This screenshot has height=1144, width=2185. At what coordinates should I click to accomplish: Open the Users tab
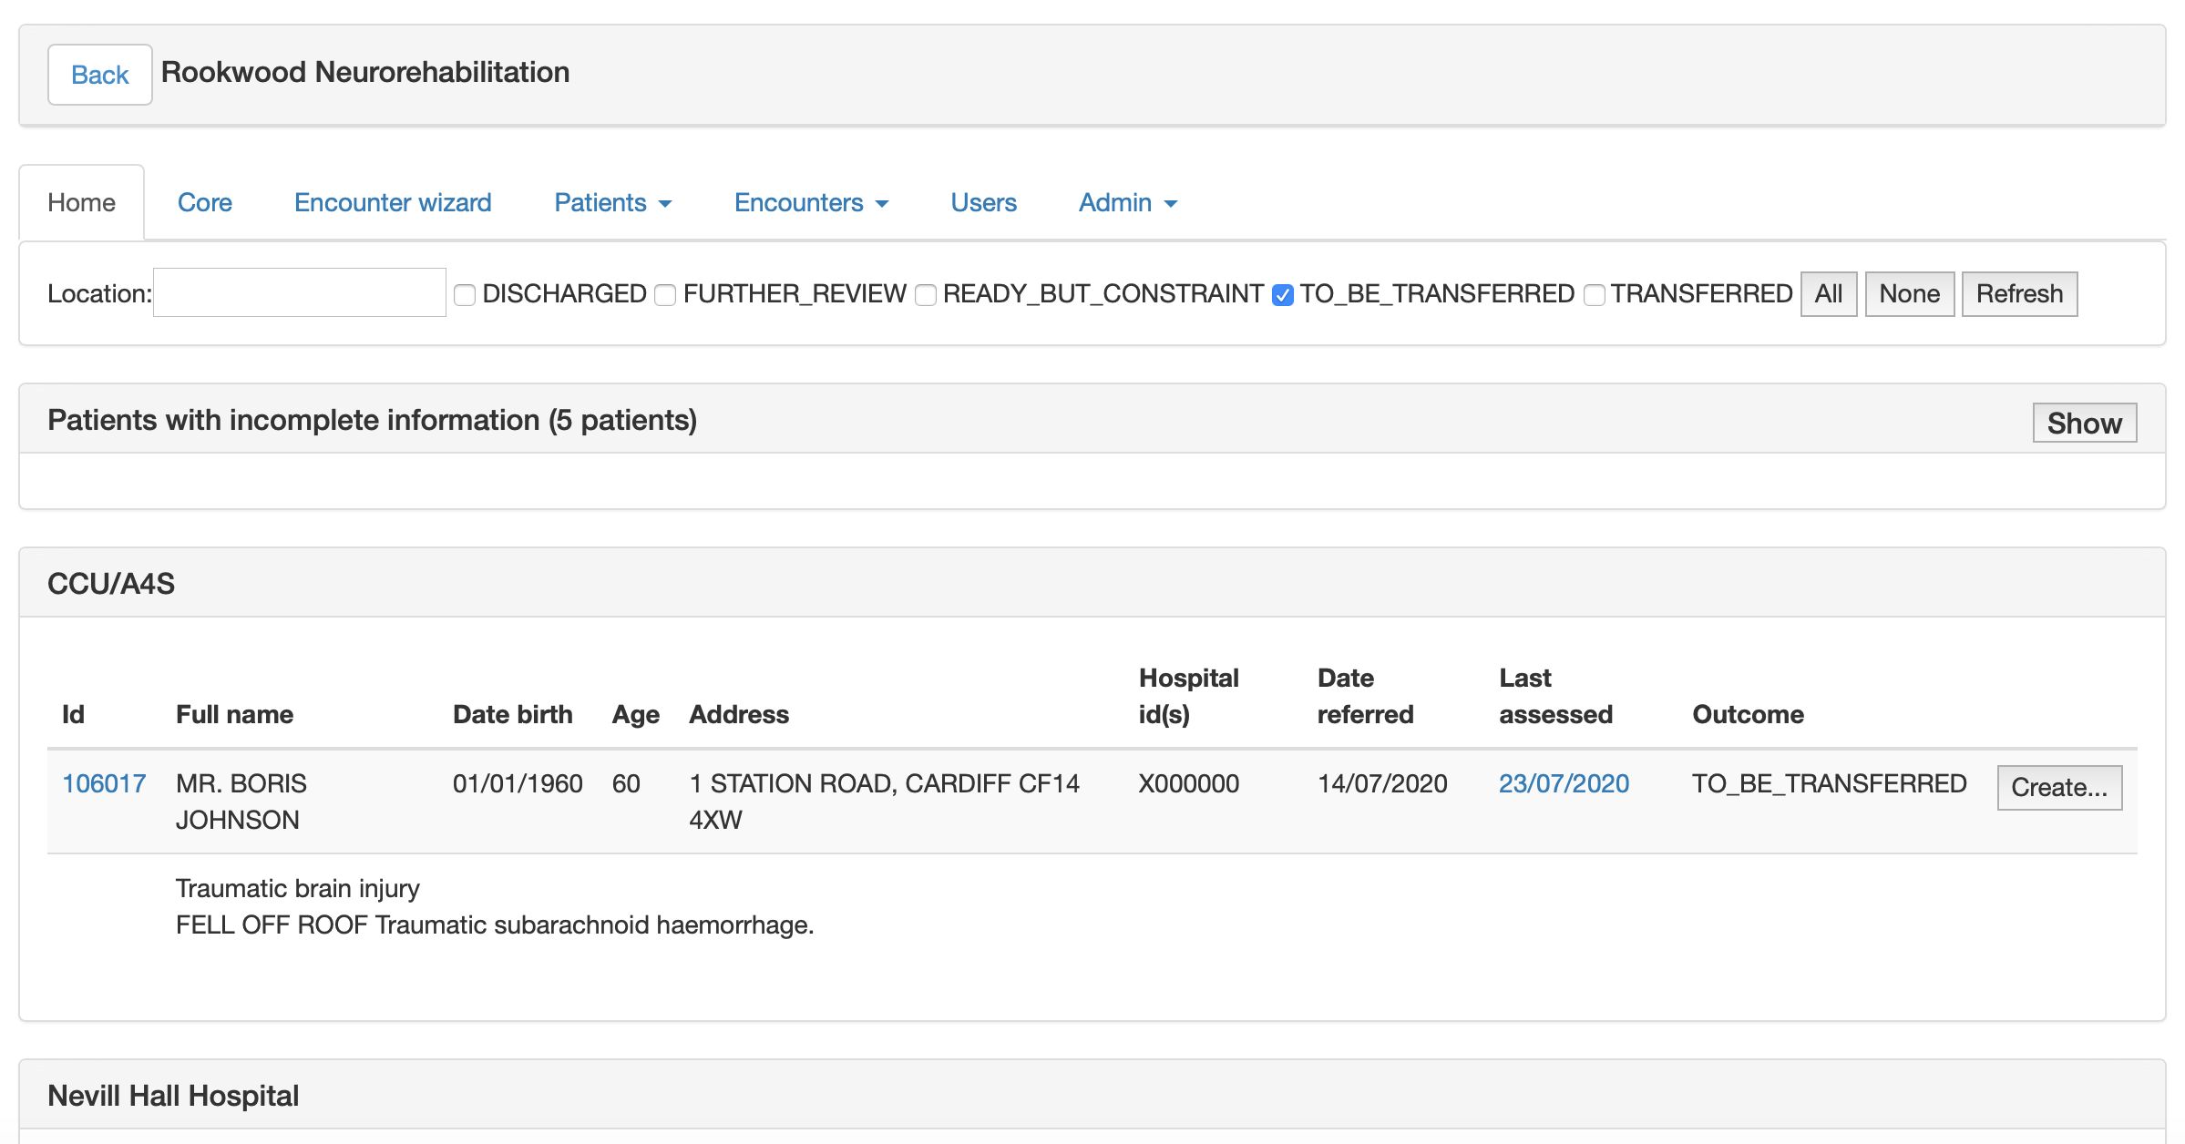coord(983,202)
